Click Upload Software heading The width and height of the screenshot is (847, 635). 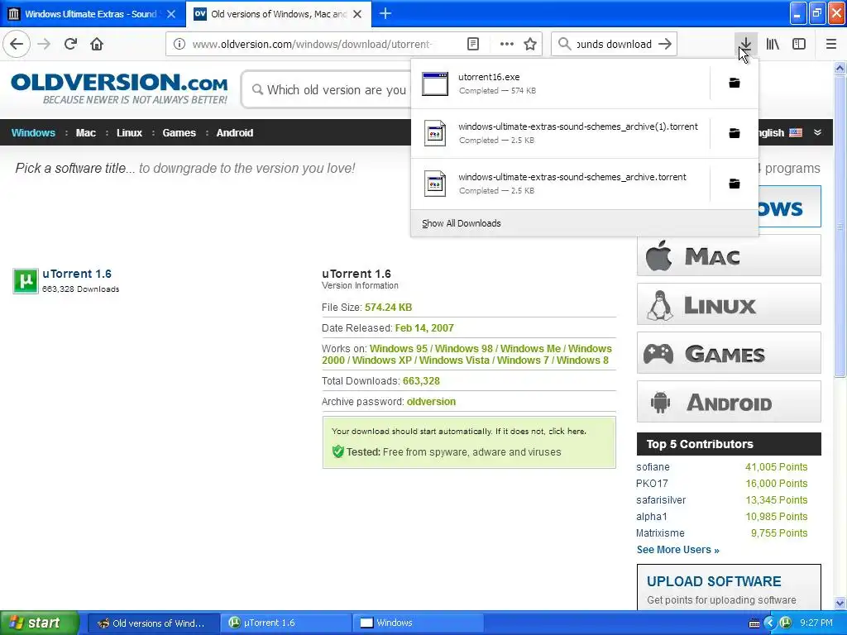point(714,581)
